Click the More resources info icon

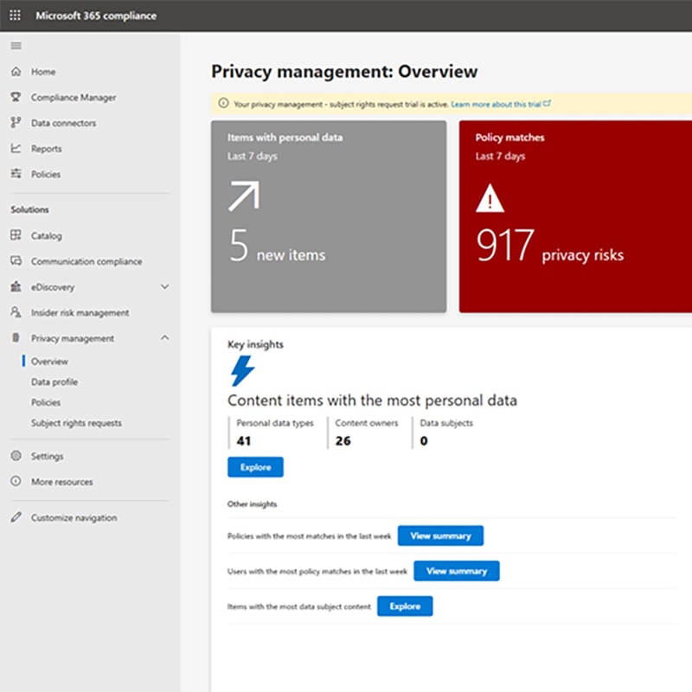(16, 481)
